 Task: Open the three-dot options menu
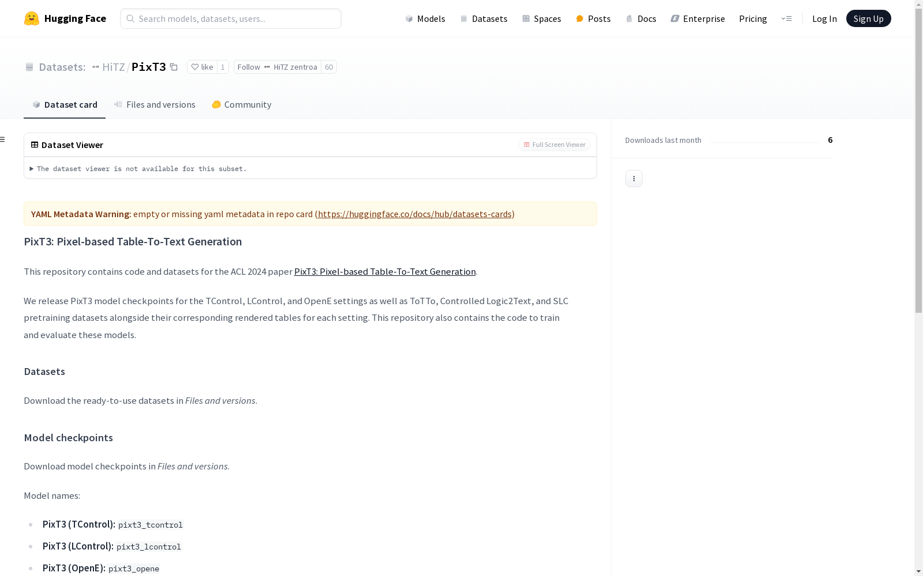634,179
